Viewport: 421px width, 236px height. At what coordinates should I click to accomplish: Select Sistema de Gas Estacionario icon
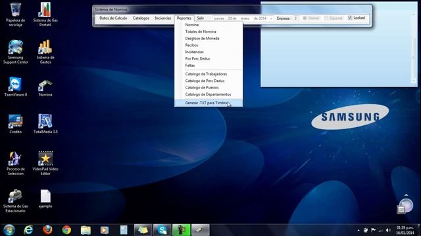(15, 201)
